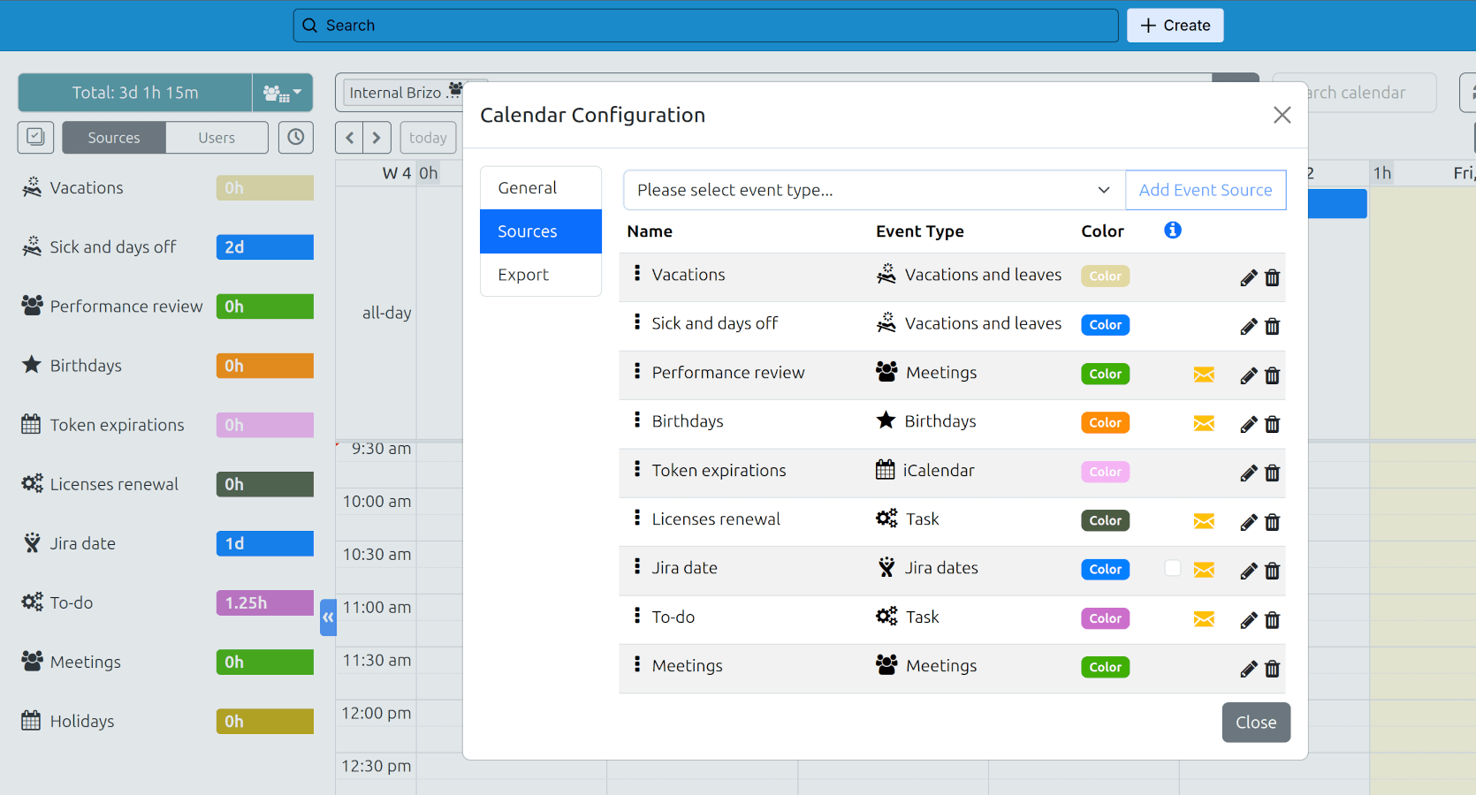1476x795 pixels.
Task: Click the Token expirations iCalendar icon
Action: pyautogui.click(x=885, y=470)
